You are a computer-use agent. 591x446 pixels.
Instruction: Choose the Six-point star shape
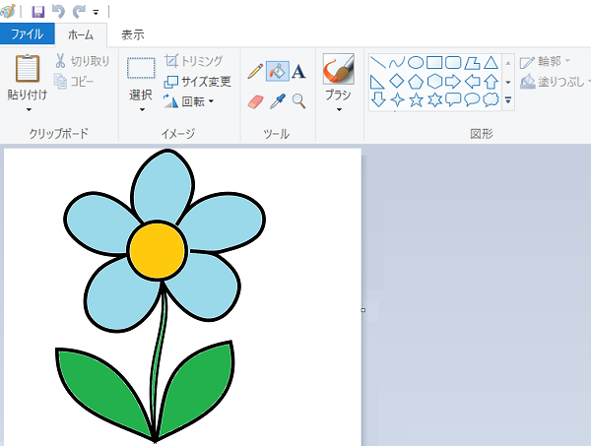point(434,100)
